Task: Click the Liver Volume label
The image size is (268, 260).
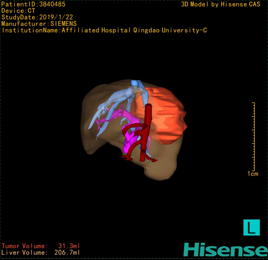Action: pyautogui.click(x=25, y=253)
